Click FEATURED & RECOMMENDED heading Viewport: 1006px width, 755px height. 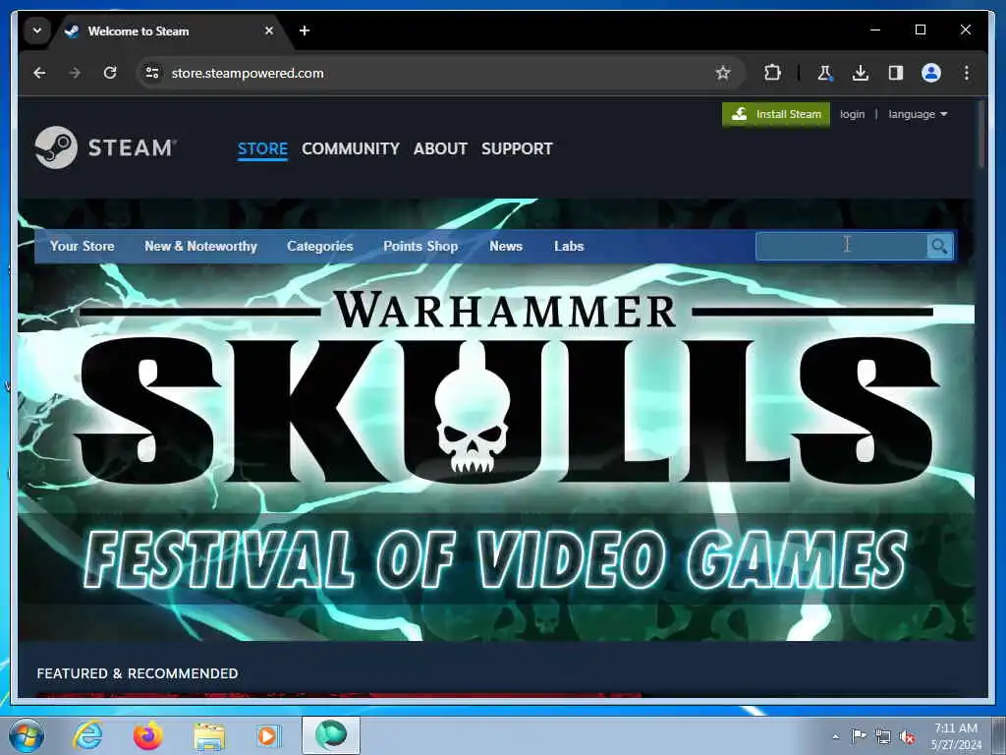[x=138, y=673]
